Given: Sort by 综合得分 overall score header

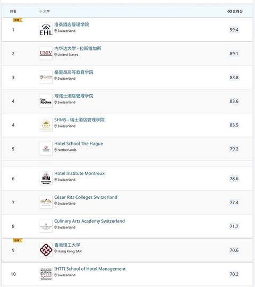Looking at the screenshot, I should coord(235,11).
